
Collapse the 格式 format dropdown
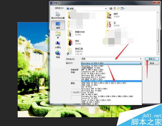(x=141, y=63)
